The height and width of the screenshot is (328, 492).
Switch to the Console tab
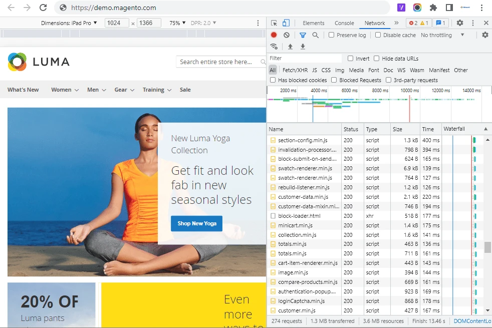point(344,23)
